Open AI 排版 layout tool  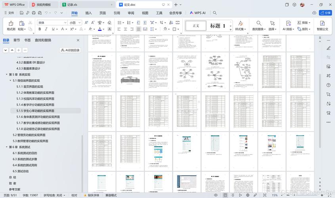tap(288, 26)
